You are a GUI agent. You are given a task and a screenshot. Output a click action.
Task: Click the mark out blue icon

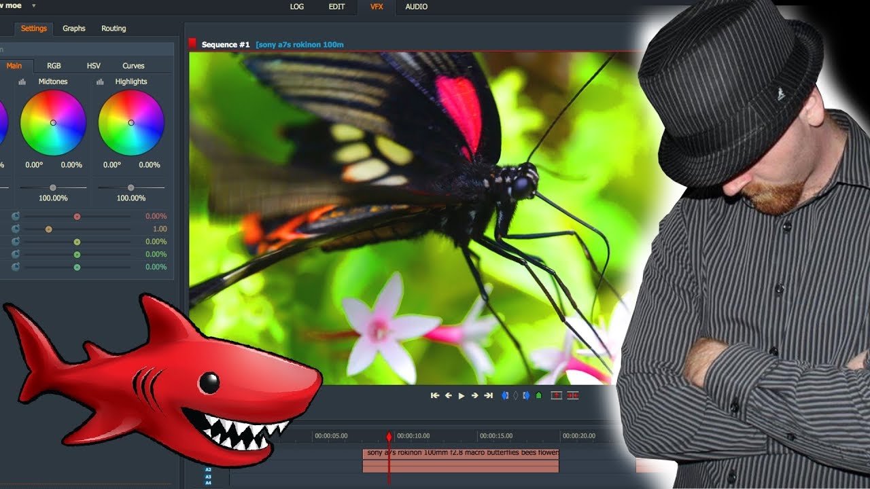(526, 395)
